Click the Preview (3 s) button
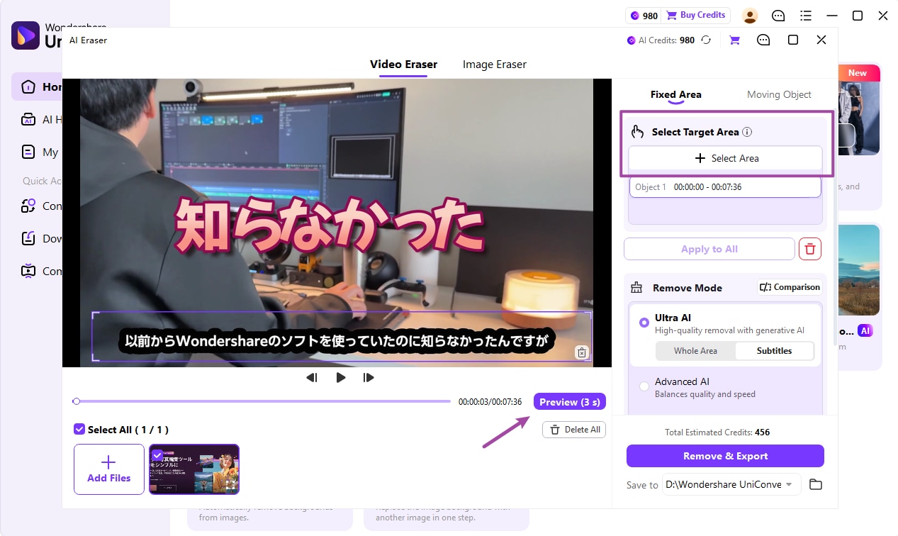This screenshot has width=898, height=536. [569, 402]
